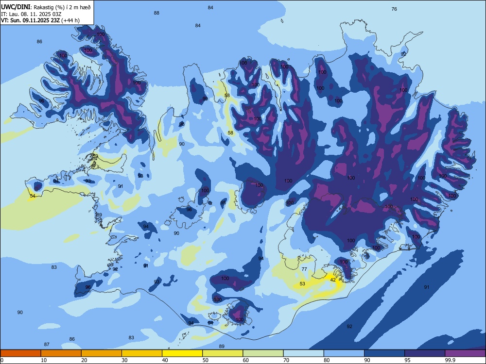The width and height of the screenshot is (486, 364).
Task: Click the dark orange 0–10 legend swatch
Action: [x=20, y=353]
